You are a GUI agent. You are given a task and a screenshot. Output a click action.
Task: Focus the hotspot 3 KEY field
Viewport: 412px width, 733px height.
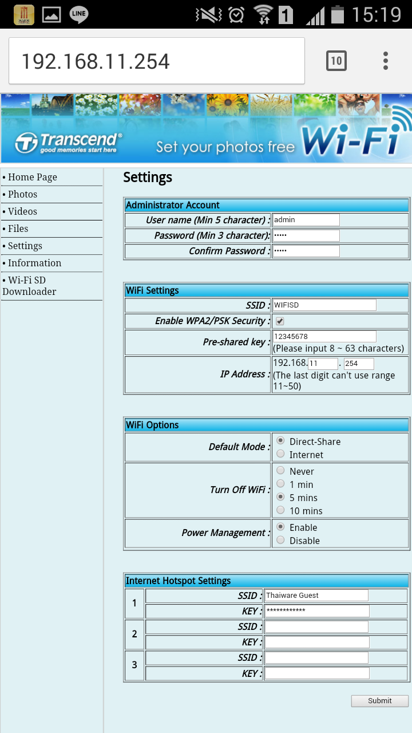[317, 673]
